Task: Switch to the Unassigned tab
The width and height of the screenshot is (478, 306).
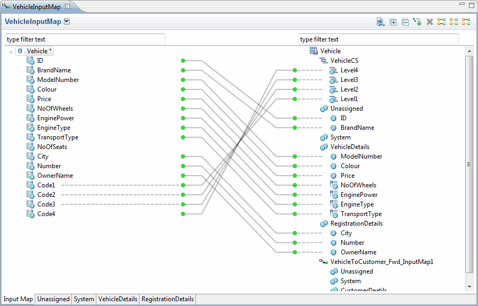Action: pos(53,299)
